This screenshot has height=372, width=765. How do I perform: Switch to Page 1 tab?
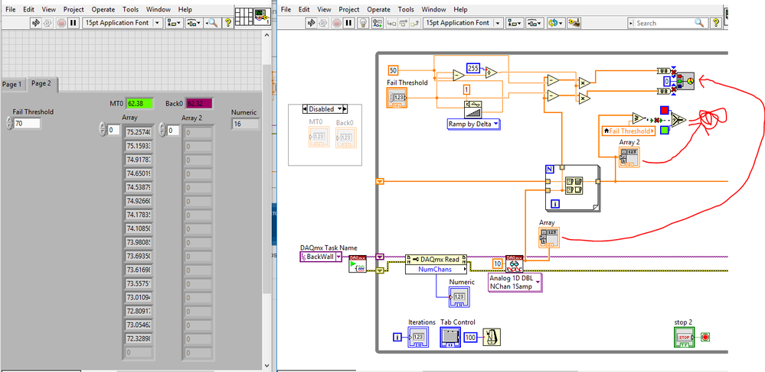12,84
